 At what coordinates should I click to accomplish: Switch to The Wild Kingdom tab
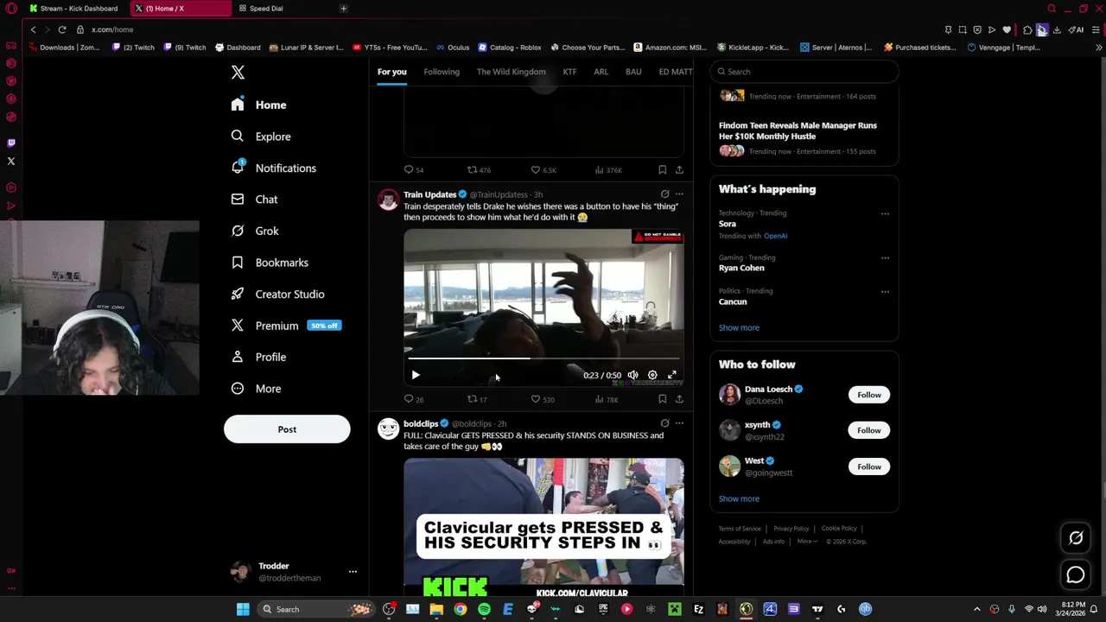click(511, 72)
